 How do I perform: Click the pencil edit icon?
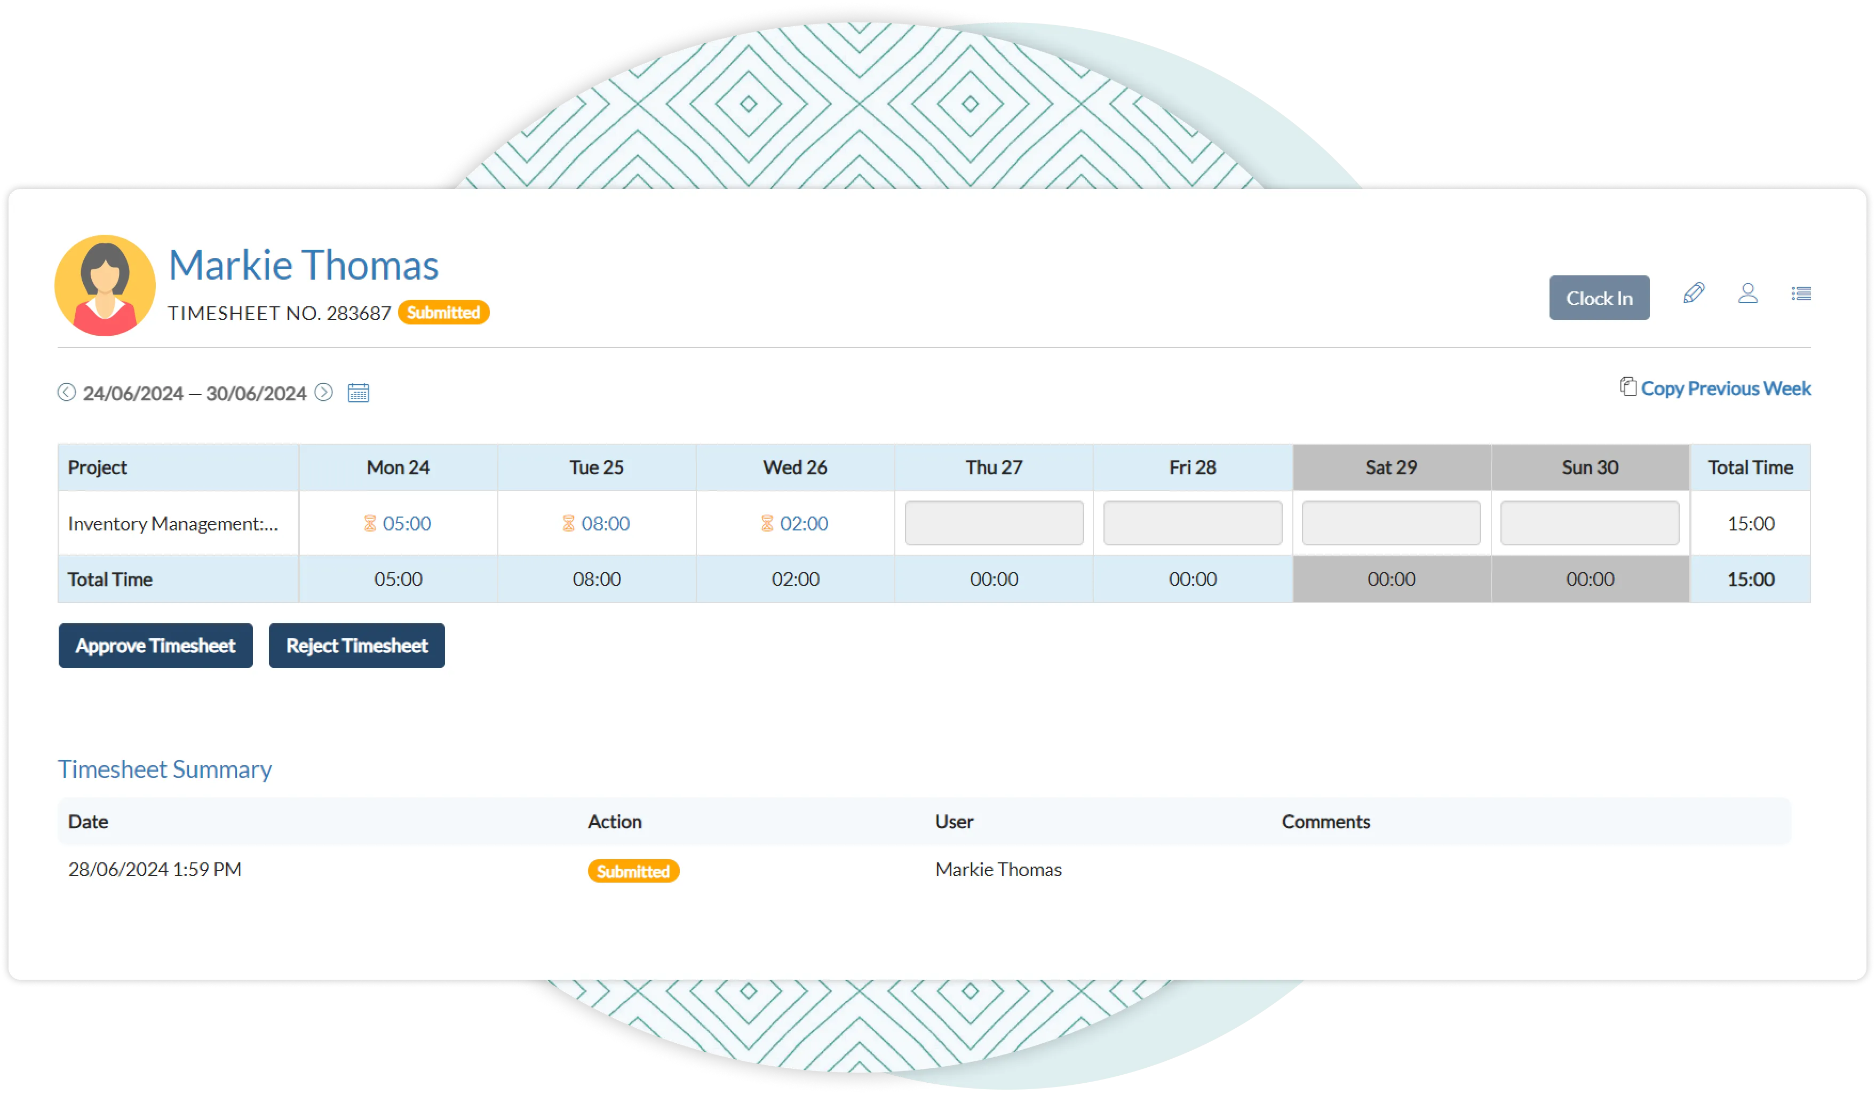1694,293
